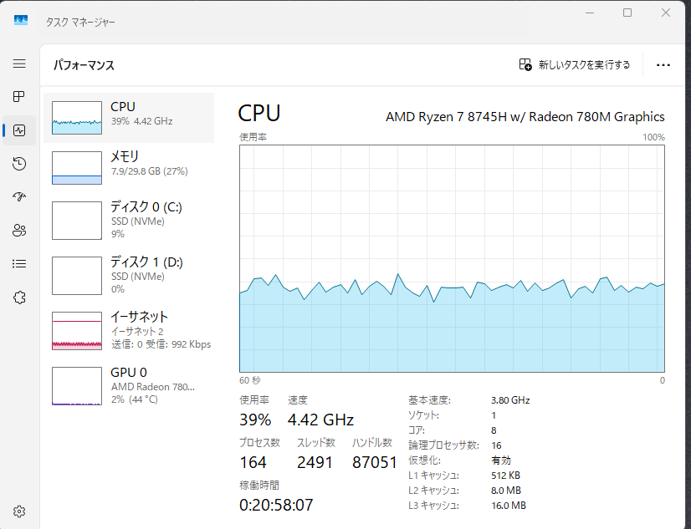Select the メモリ performance item
691x529 pixels.
pos(129,167)
